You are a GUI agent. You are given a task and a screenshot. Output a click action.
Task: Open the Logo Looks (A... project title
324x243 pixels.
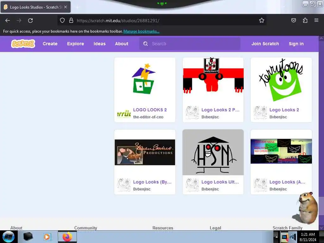[x=287, y=182]
